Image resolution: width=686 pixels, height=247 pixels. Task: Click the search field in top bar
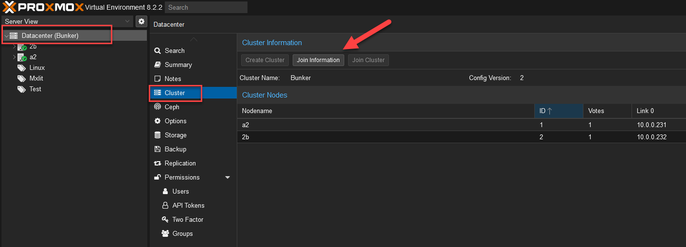[x=206, y=7]
